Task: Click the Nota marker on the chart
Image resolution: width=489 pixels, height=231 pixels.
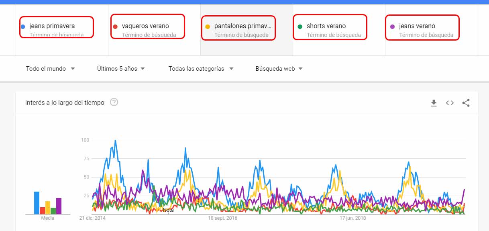Action: pyautogui.click(x=168, y=210)
